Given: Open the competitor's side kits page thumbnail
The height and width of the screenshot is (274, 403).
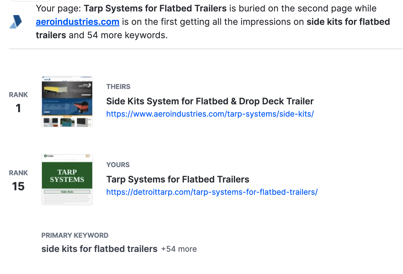Looking at the screenshot, I should [x=67, y=102].
